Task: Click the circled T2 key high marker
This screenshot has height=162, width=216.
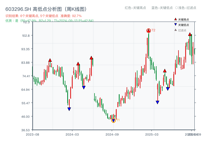Action: 148,31
